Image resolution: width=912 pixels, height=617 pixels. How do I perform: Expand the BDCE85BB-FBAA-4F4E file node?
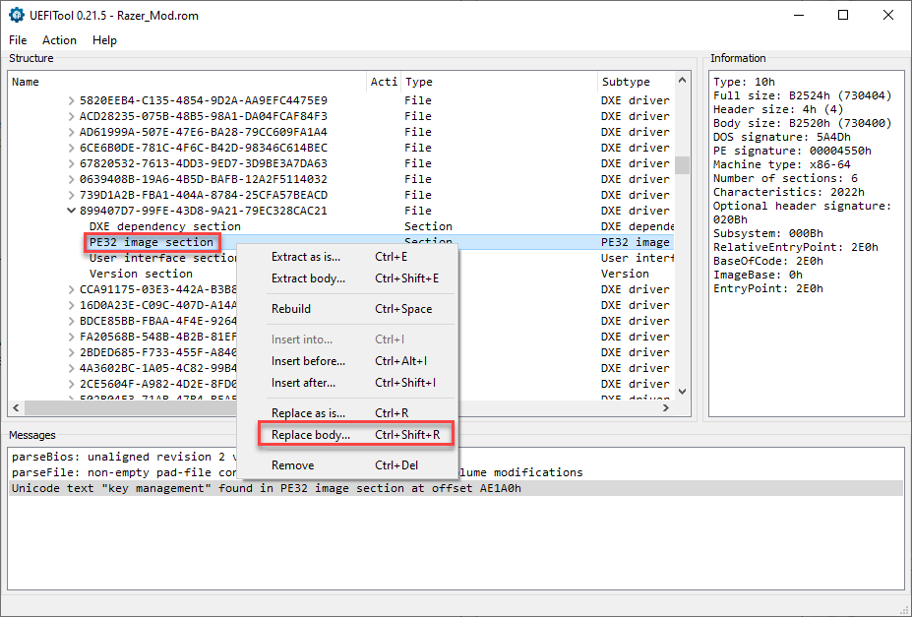(71, 321)
